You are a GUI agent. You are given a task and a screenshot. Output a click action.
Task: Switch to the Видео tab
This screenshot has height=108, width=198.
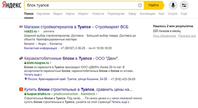[x=58, y=14]
